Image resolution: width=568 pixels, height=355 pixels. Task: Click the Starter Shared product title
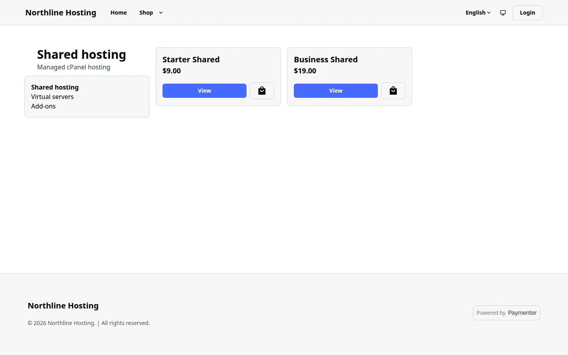pyautogui.click(x=191, y=60)
